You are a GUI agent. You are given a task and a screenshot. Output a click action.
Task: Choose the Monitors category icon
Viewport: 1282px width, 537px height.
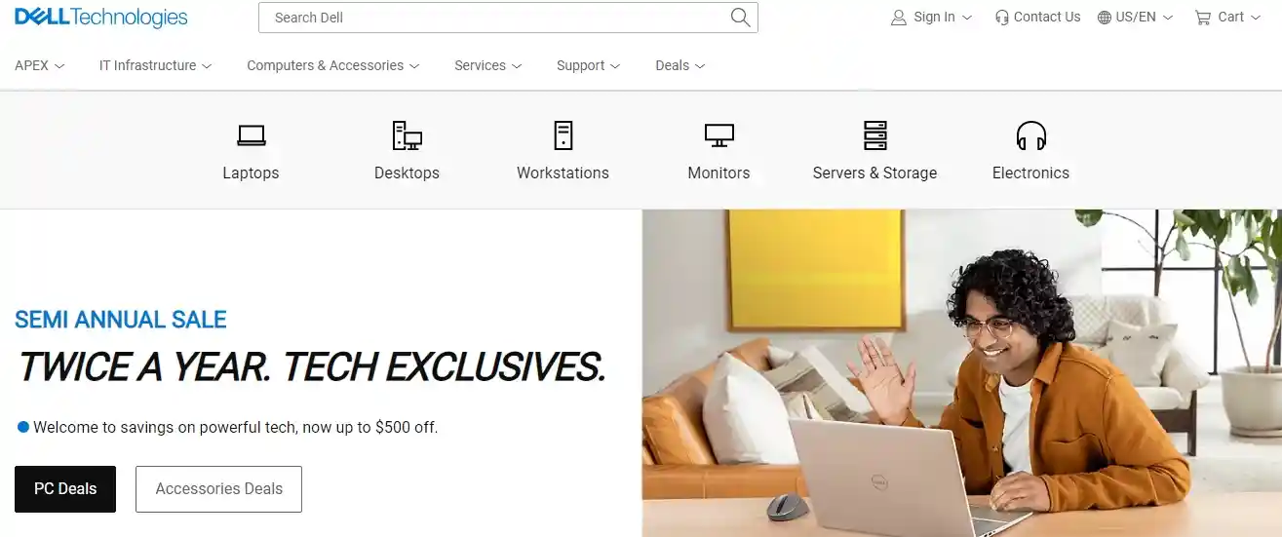point(719,135)
